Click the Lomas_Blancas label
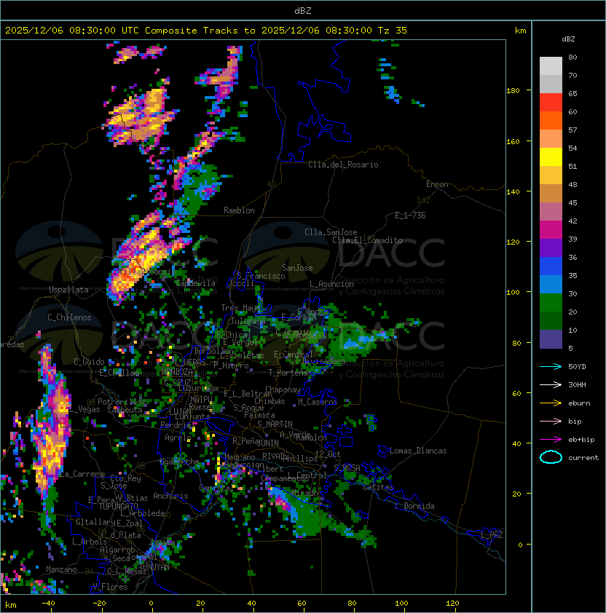The width and height of the screenshot is (606, 613). pyautogui.click(x=418, y=451)
